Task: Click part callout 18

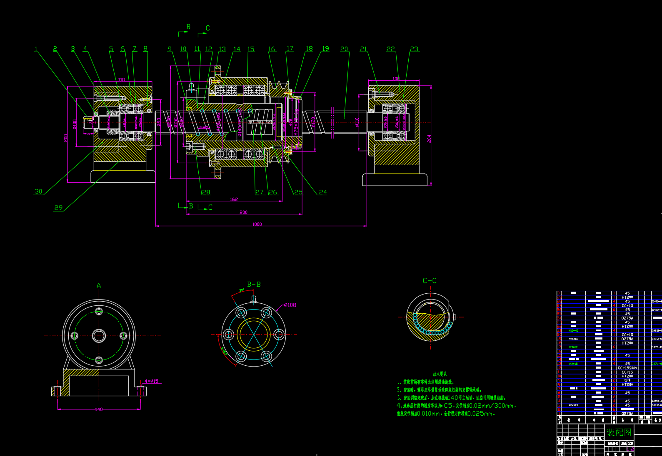Action: point(309,49)
